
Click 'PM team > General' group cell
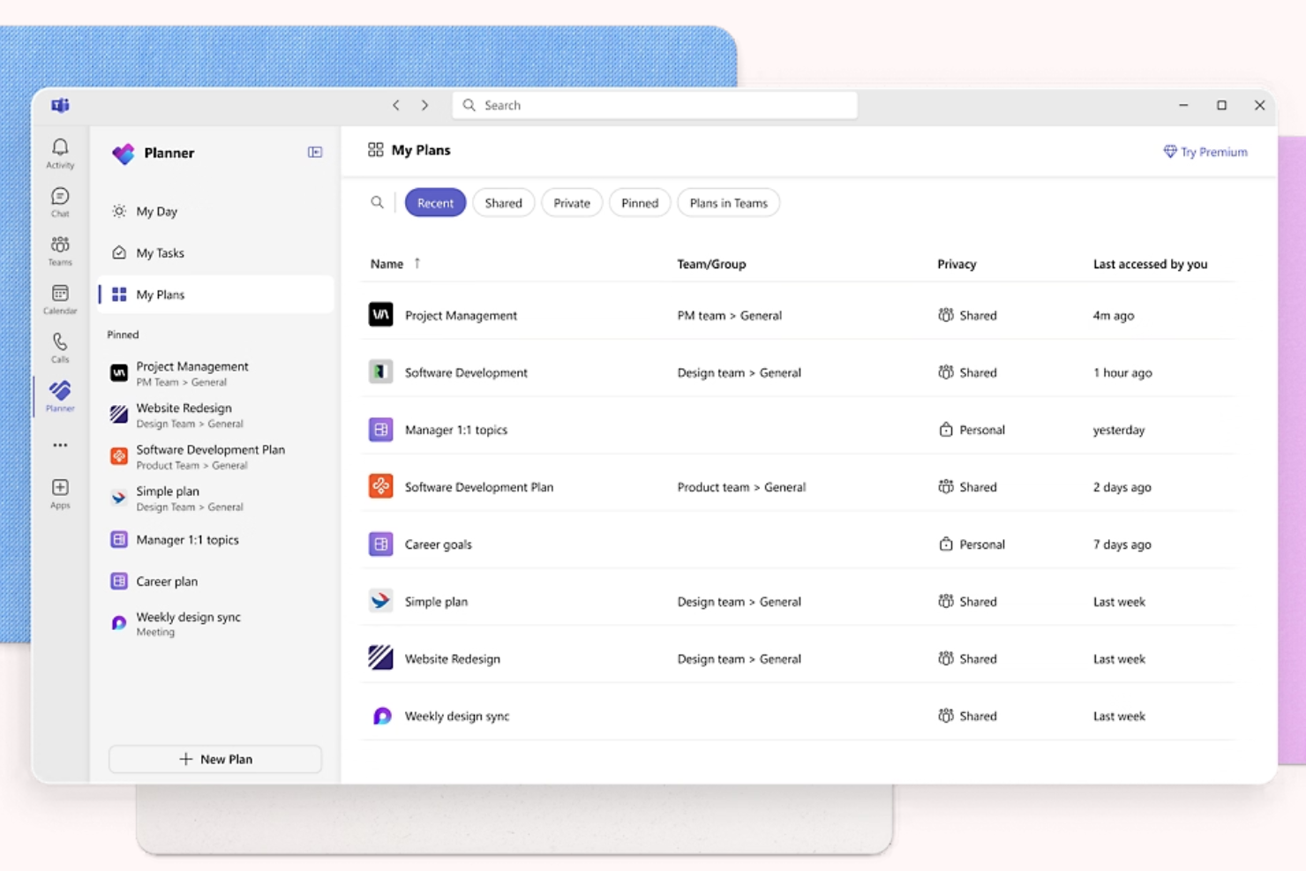click(x=729, y=315)
